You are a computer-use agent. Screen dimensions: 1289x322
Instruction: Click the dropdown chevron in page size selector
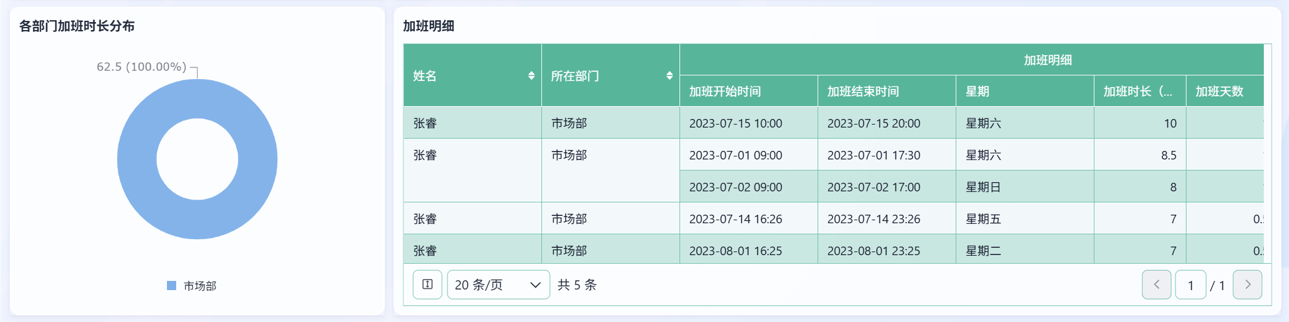[x=535, y=285]
